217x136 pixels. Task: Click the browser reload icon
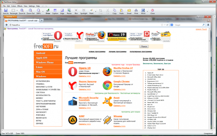[x=167, y=25]
